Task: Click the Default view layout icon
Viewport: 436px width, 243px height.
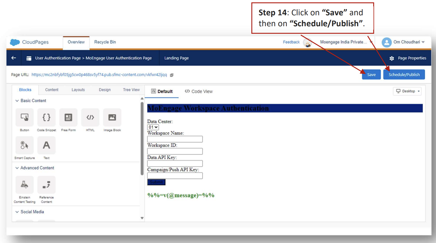Action: [154, 91]
